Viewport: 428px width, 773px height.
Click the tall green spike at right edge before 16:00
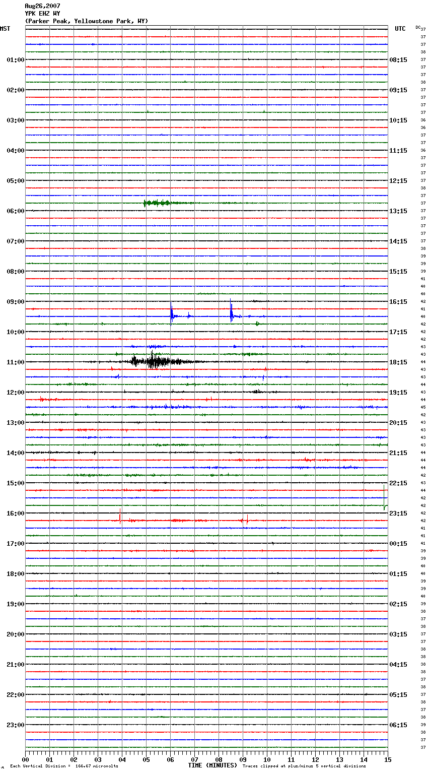point(385,497)
